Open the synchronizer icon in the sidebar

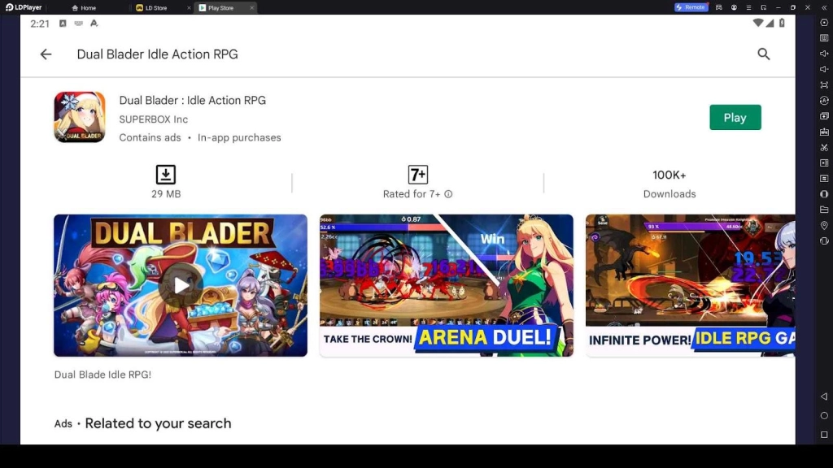click(824, 178)
